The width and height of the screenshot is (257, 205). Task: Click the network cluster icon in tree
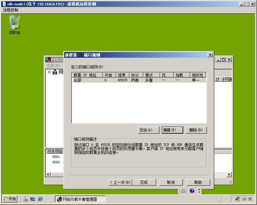click(55, 72)
